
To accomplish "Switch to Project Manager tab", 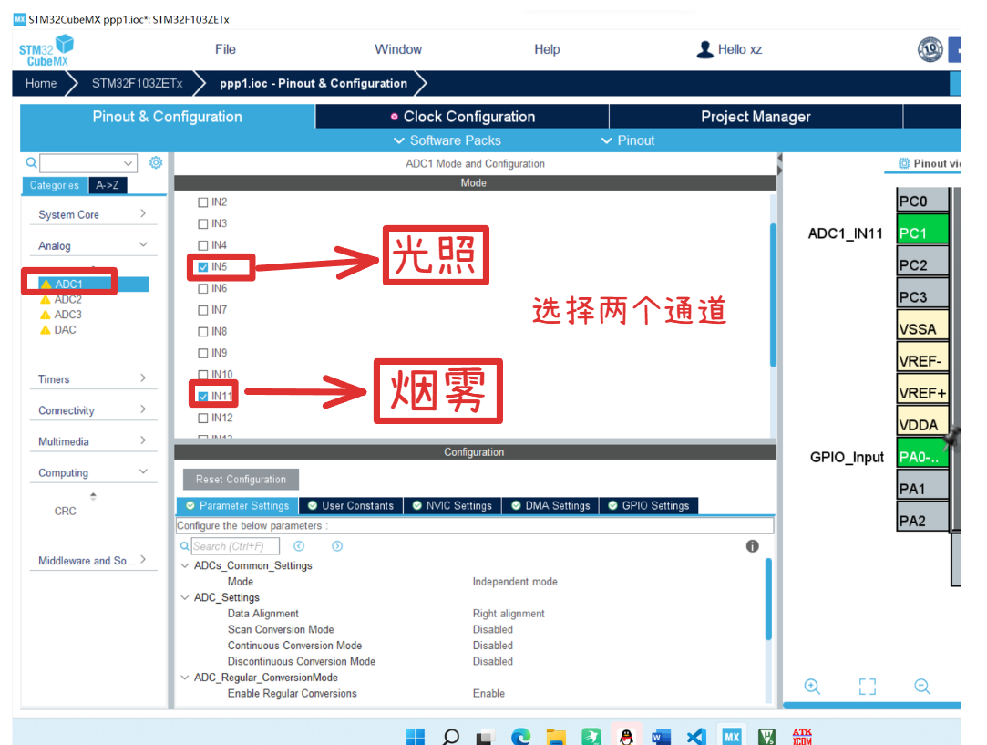I will (756, 117).
